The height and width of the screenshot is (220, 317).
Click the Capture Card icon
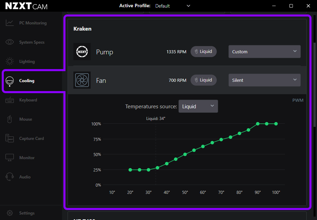coord(10,139)
